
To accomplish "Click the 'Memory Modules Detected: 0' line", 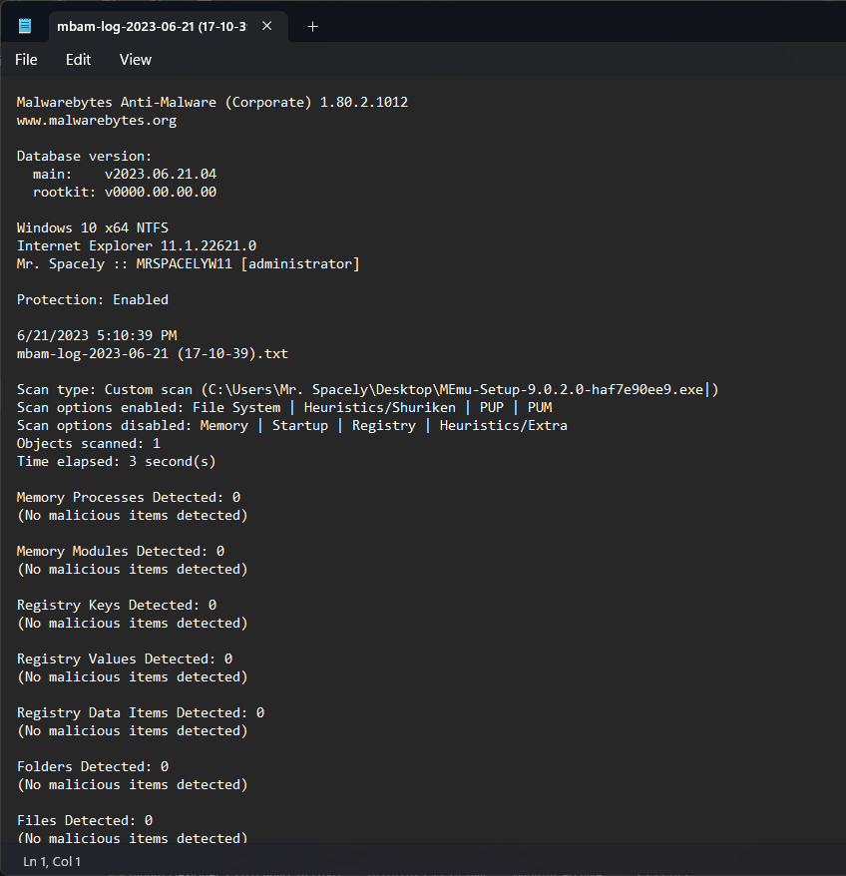I will [x=121, y=551].
